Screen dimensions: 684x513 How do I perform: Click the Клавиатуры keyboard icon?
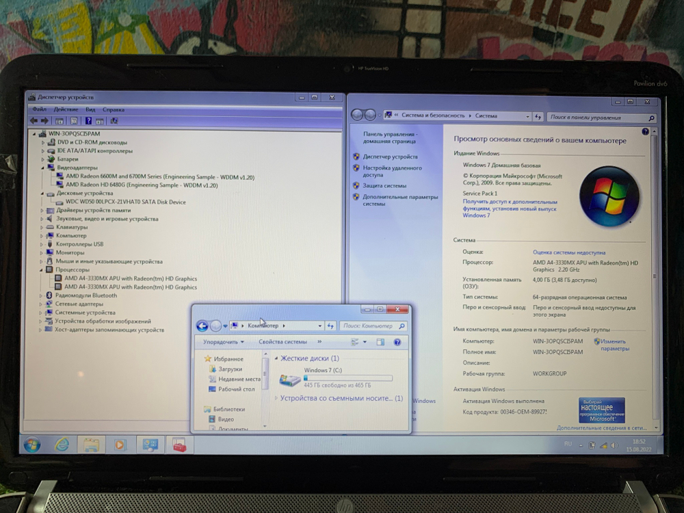(50, 227)
